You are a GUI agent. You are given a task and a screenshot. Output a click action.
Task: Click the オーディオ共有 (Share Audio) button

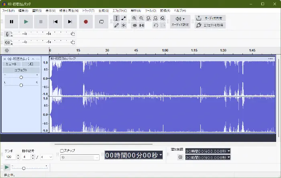tap(210, 18)
